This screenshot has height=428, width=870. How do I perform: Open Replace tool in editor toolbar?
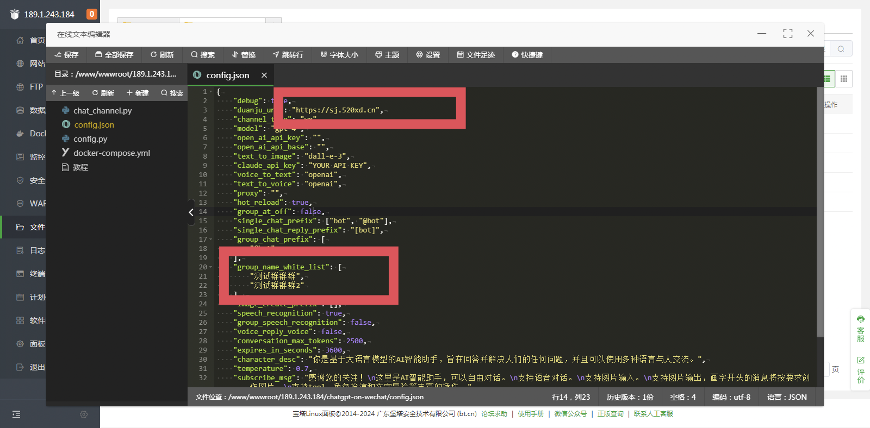click(244, 55)
